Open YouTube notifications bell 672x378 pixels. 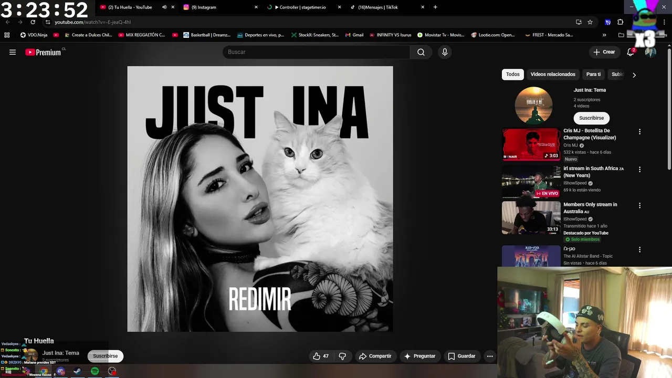point(631,52)
